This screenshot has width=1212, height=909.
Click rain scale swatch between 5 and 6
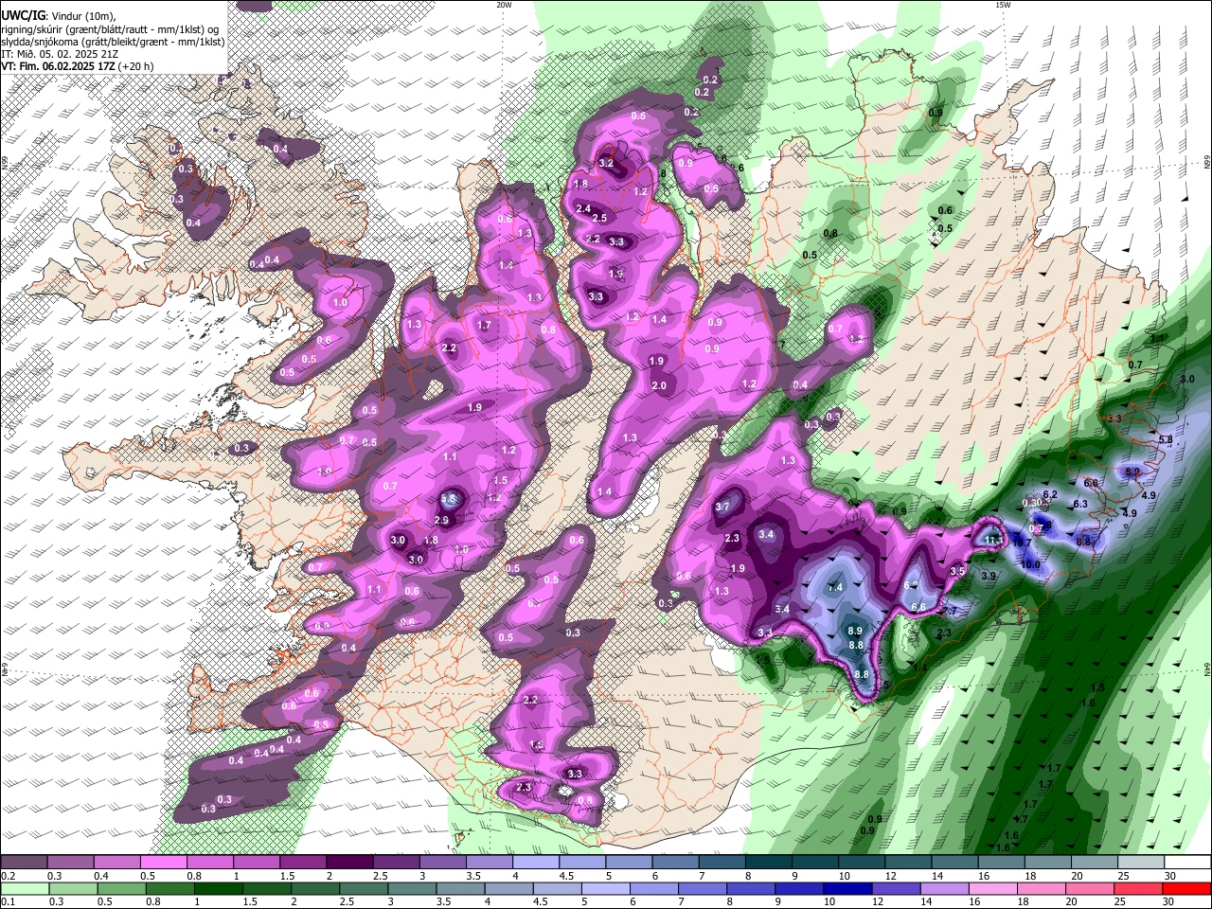click(x=606, y=888)
